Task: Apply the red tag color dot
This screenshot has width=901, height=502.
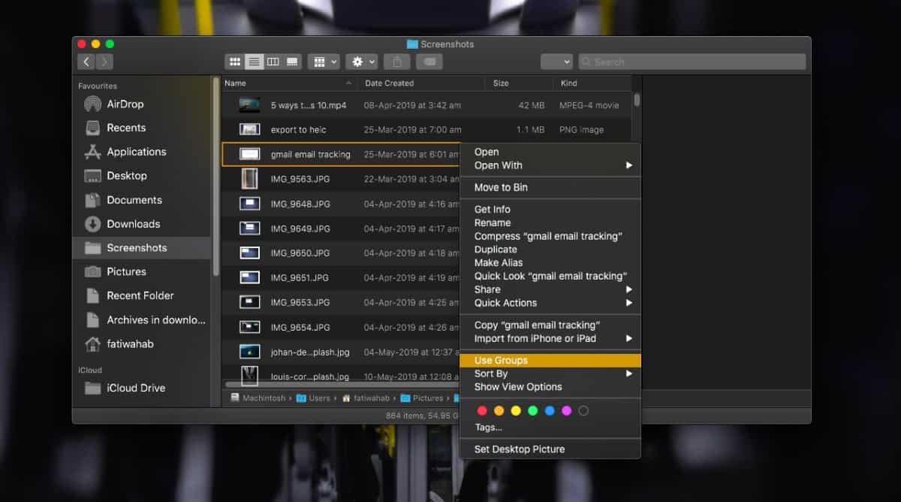Action: pos(482,411)
